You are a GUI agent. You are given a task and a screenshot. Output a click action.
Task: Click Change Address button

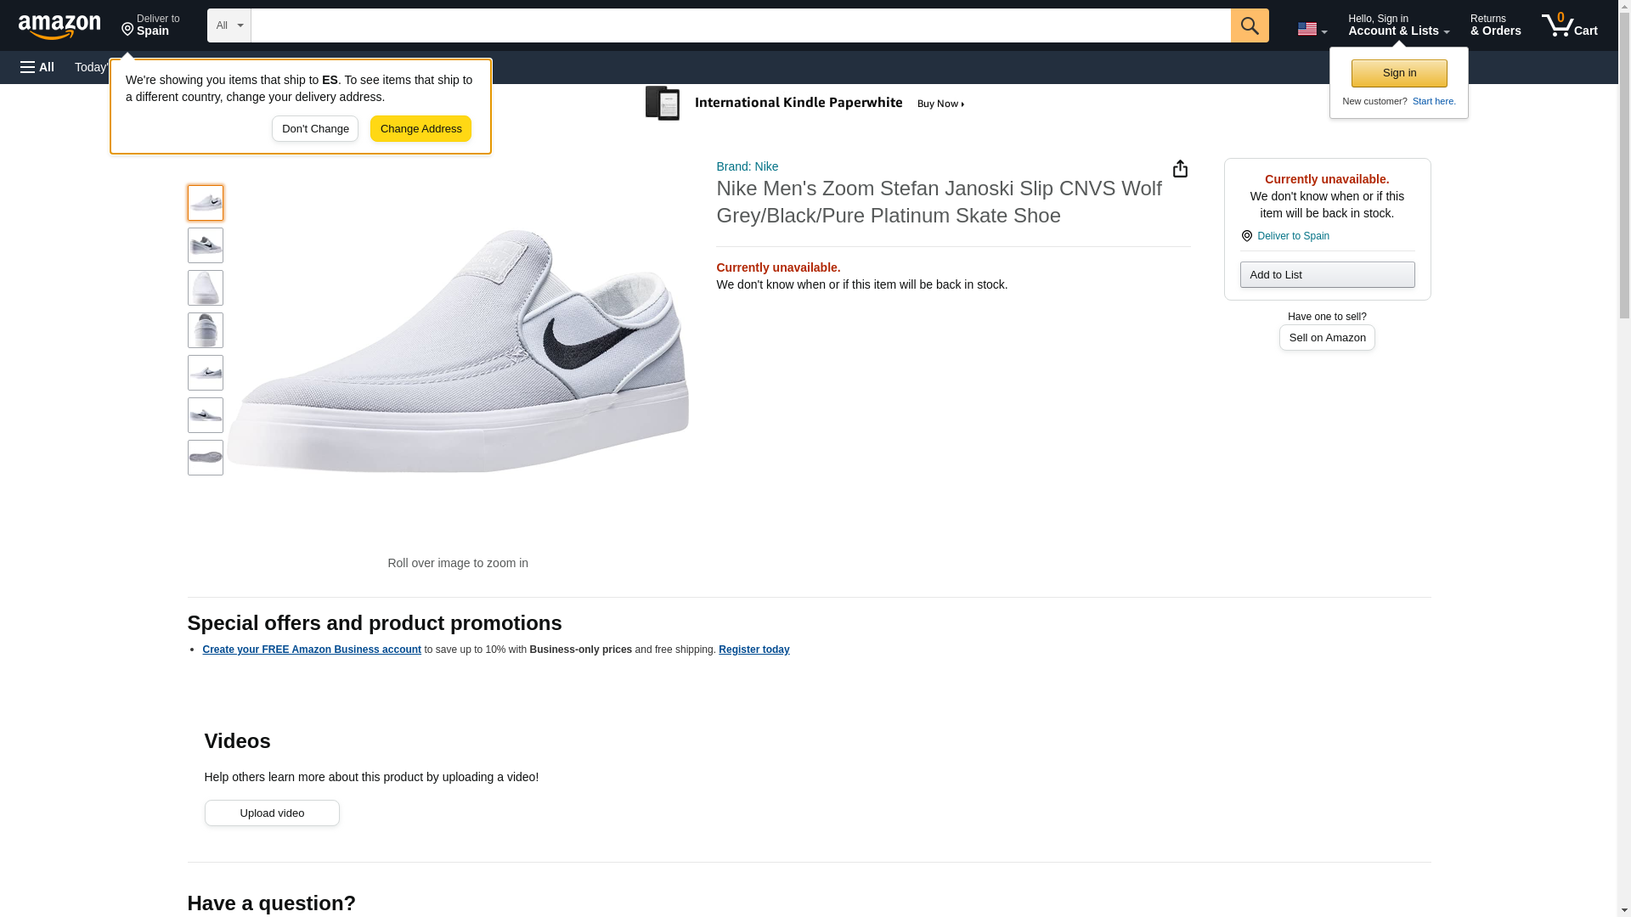(x=420, y=129)
